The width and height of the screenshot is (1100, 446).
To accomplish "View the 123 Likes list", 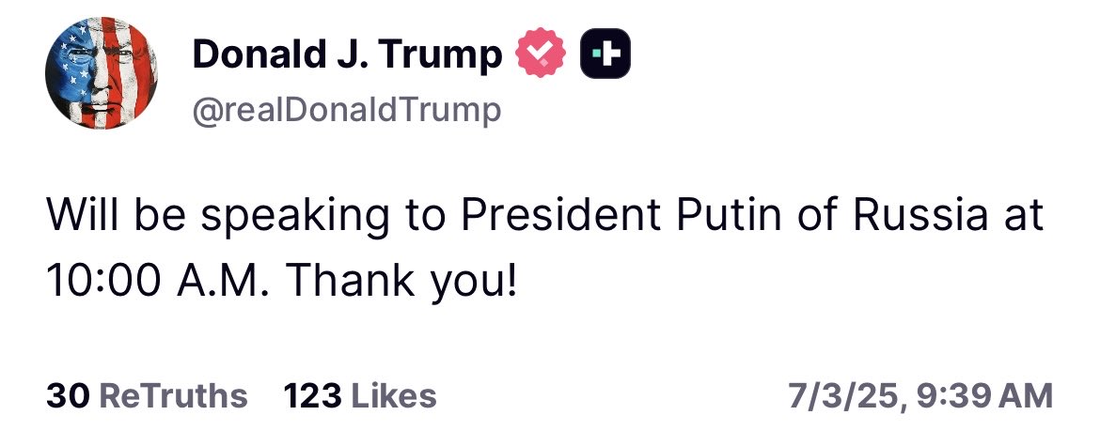I will pos(360,395).
